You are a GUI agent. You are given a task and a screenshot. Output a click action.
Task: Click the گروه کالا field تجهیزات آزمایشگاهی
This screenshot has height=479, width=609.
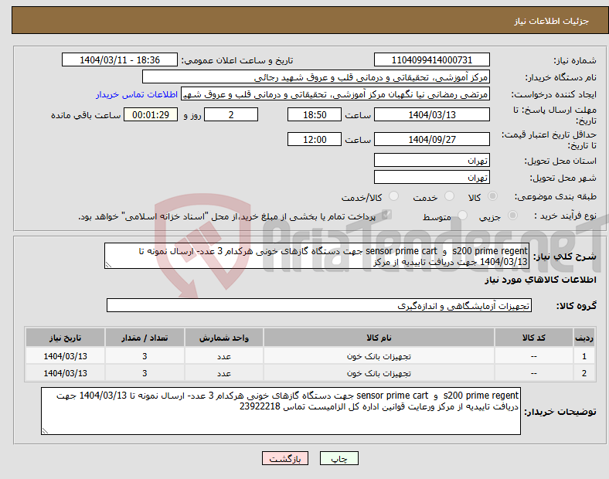click(x=319, y=305)
